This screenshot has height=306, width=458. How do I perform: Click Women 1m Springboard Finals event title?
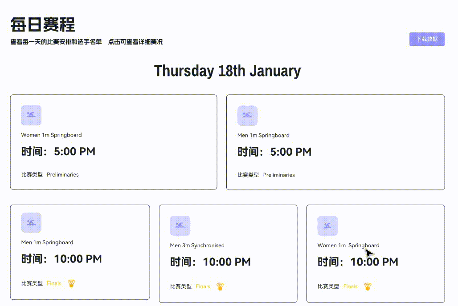(348, 246)
